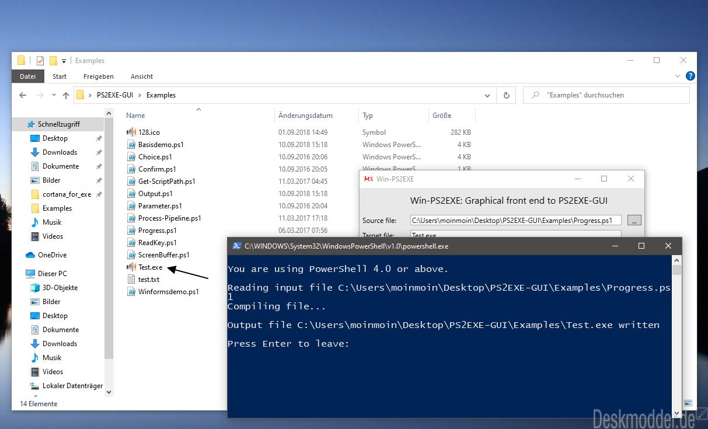Open Downloads under Schnellzugriff
Screen dimensions: 708x429
60,152
